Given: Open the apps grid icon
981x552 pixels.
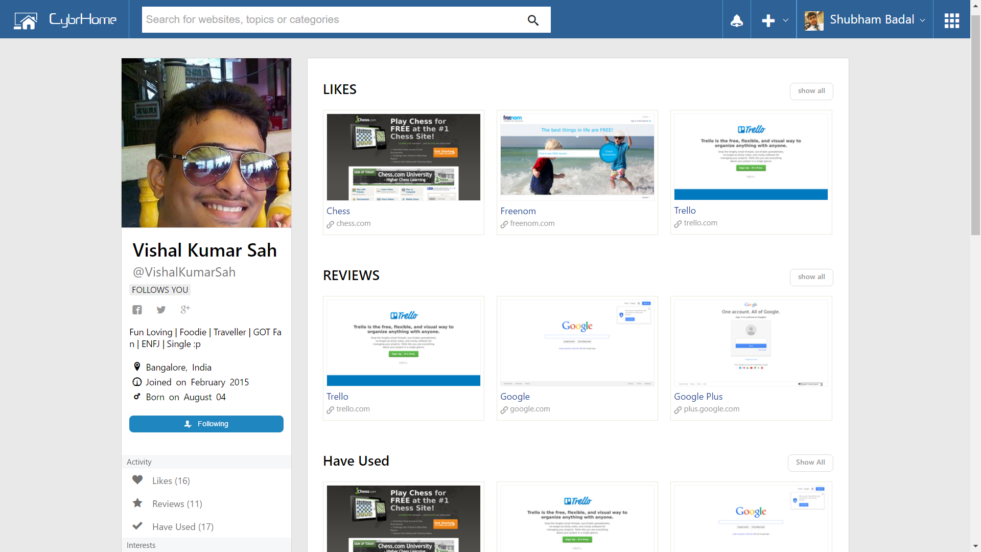Looking at the screenshot, I should [951, 20].
